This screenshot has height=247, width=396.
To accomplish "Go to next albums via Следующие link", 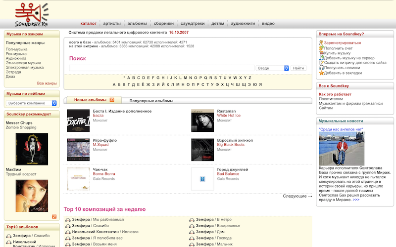I will (297, 196).
